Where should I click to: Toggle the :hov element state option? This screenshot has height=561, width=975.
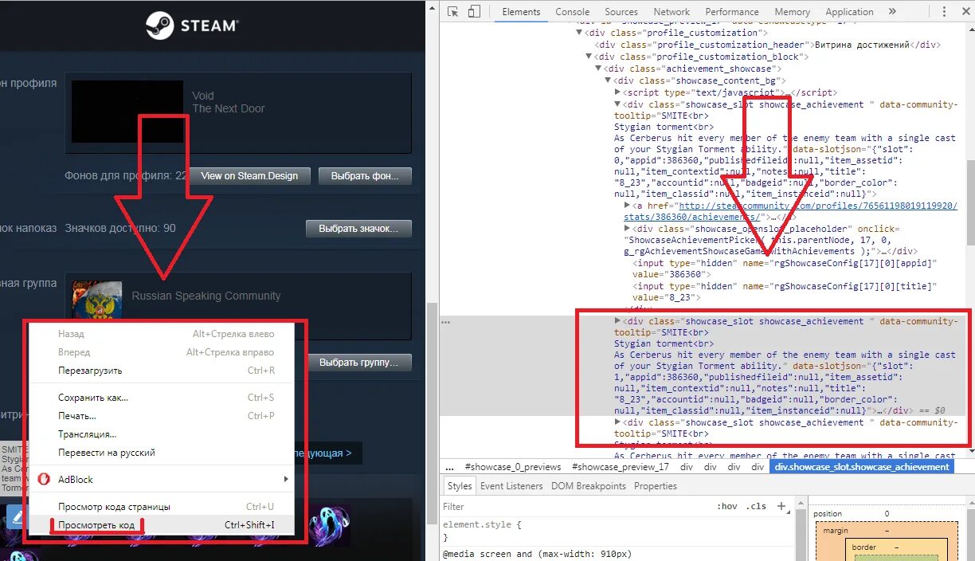[727, 506]
